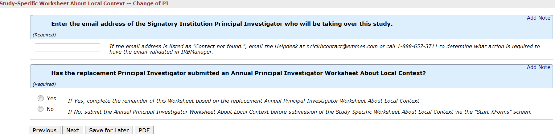The width and height of the screenshot is (555, 136).
Task: Click the "No" option label text
Action: click(x=50, y=109)
